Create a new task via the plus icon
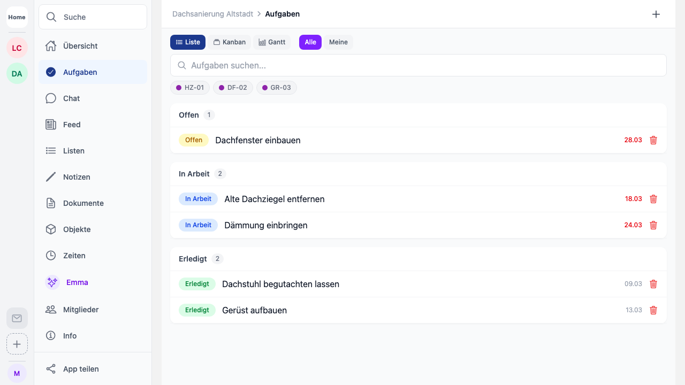685x385 pixels. (x=656, y=14)
